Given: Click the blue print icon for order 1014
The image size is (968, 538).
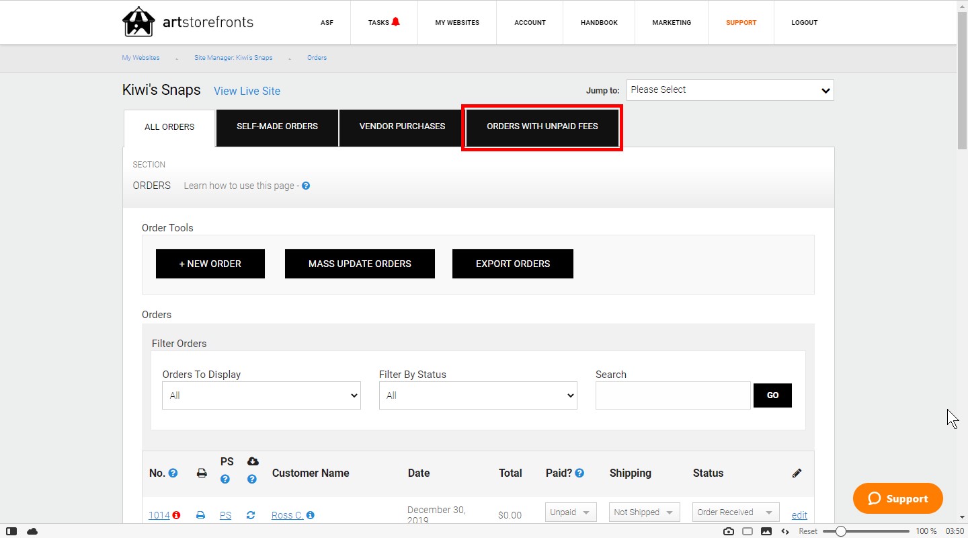Looking at the screenshot, I should click(x=200, y=515).
